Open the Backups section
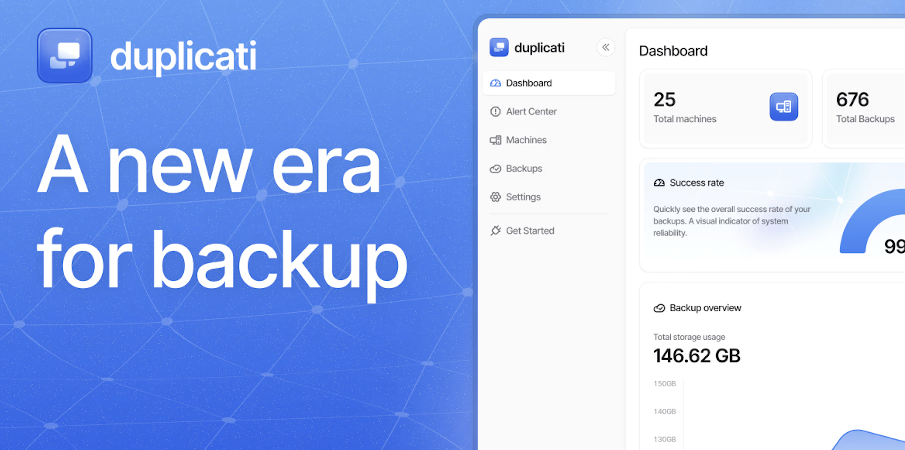The image size is (905, 450). click(524, 169)
